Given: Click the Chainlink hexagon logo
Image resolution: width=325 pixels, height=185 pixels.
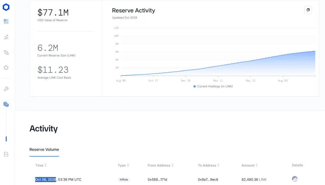Looking at the screenshot, I should [x=6, y=7].
